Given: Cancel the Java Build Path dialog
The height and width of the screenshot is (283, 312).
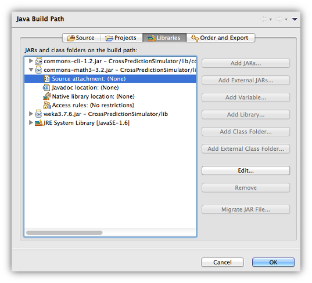Looking at the screenshot, I should pos(223,262).
